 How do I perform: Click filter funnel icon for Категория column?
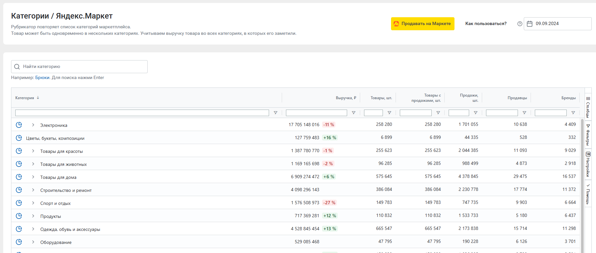(276, 113)
